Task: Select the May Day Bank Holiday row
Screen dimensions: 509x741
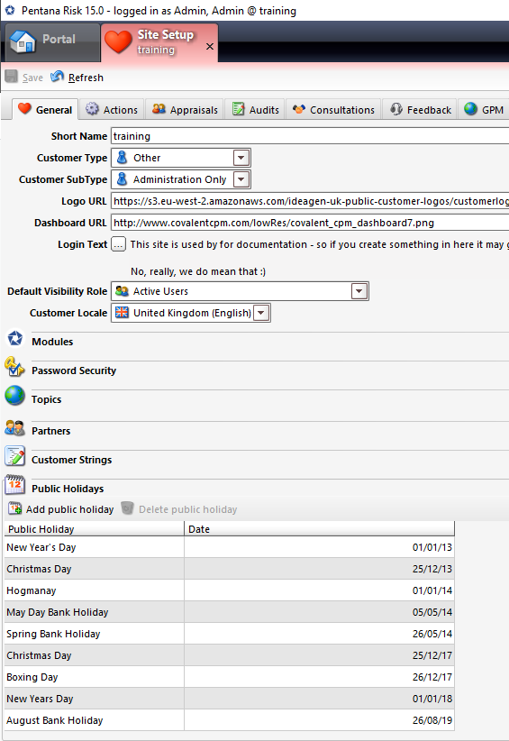Action: (x=230, y=612)
